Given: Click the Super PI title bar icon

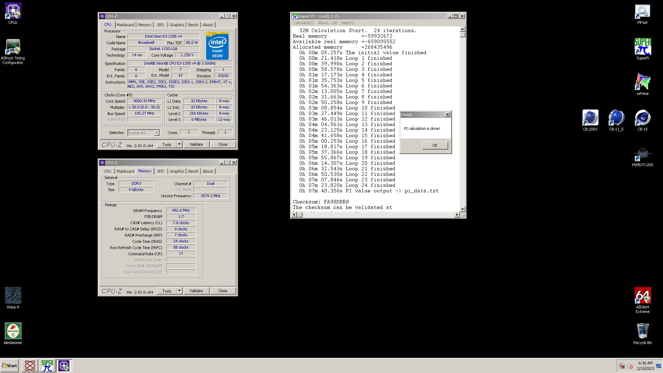Looking at the screenshot, I should [x=295, y=16].
